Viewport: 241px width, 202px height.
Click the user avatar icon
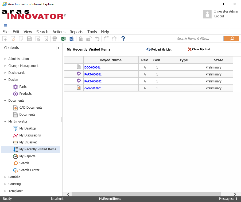(x=207, y=14)
